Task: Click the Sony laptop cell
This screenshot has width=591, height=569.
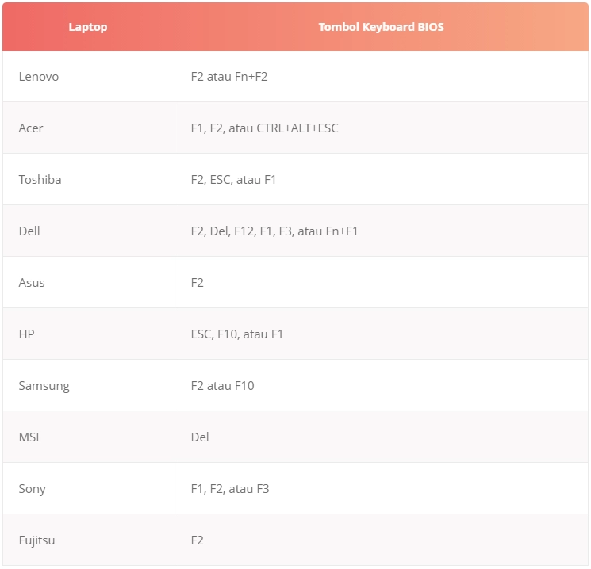Action: (x=32, y=489)
